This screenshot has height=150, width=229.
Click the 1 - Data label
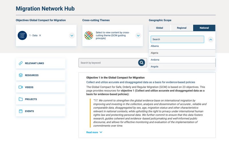coord(33,35)
